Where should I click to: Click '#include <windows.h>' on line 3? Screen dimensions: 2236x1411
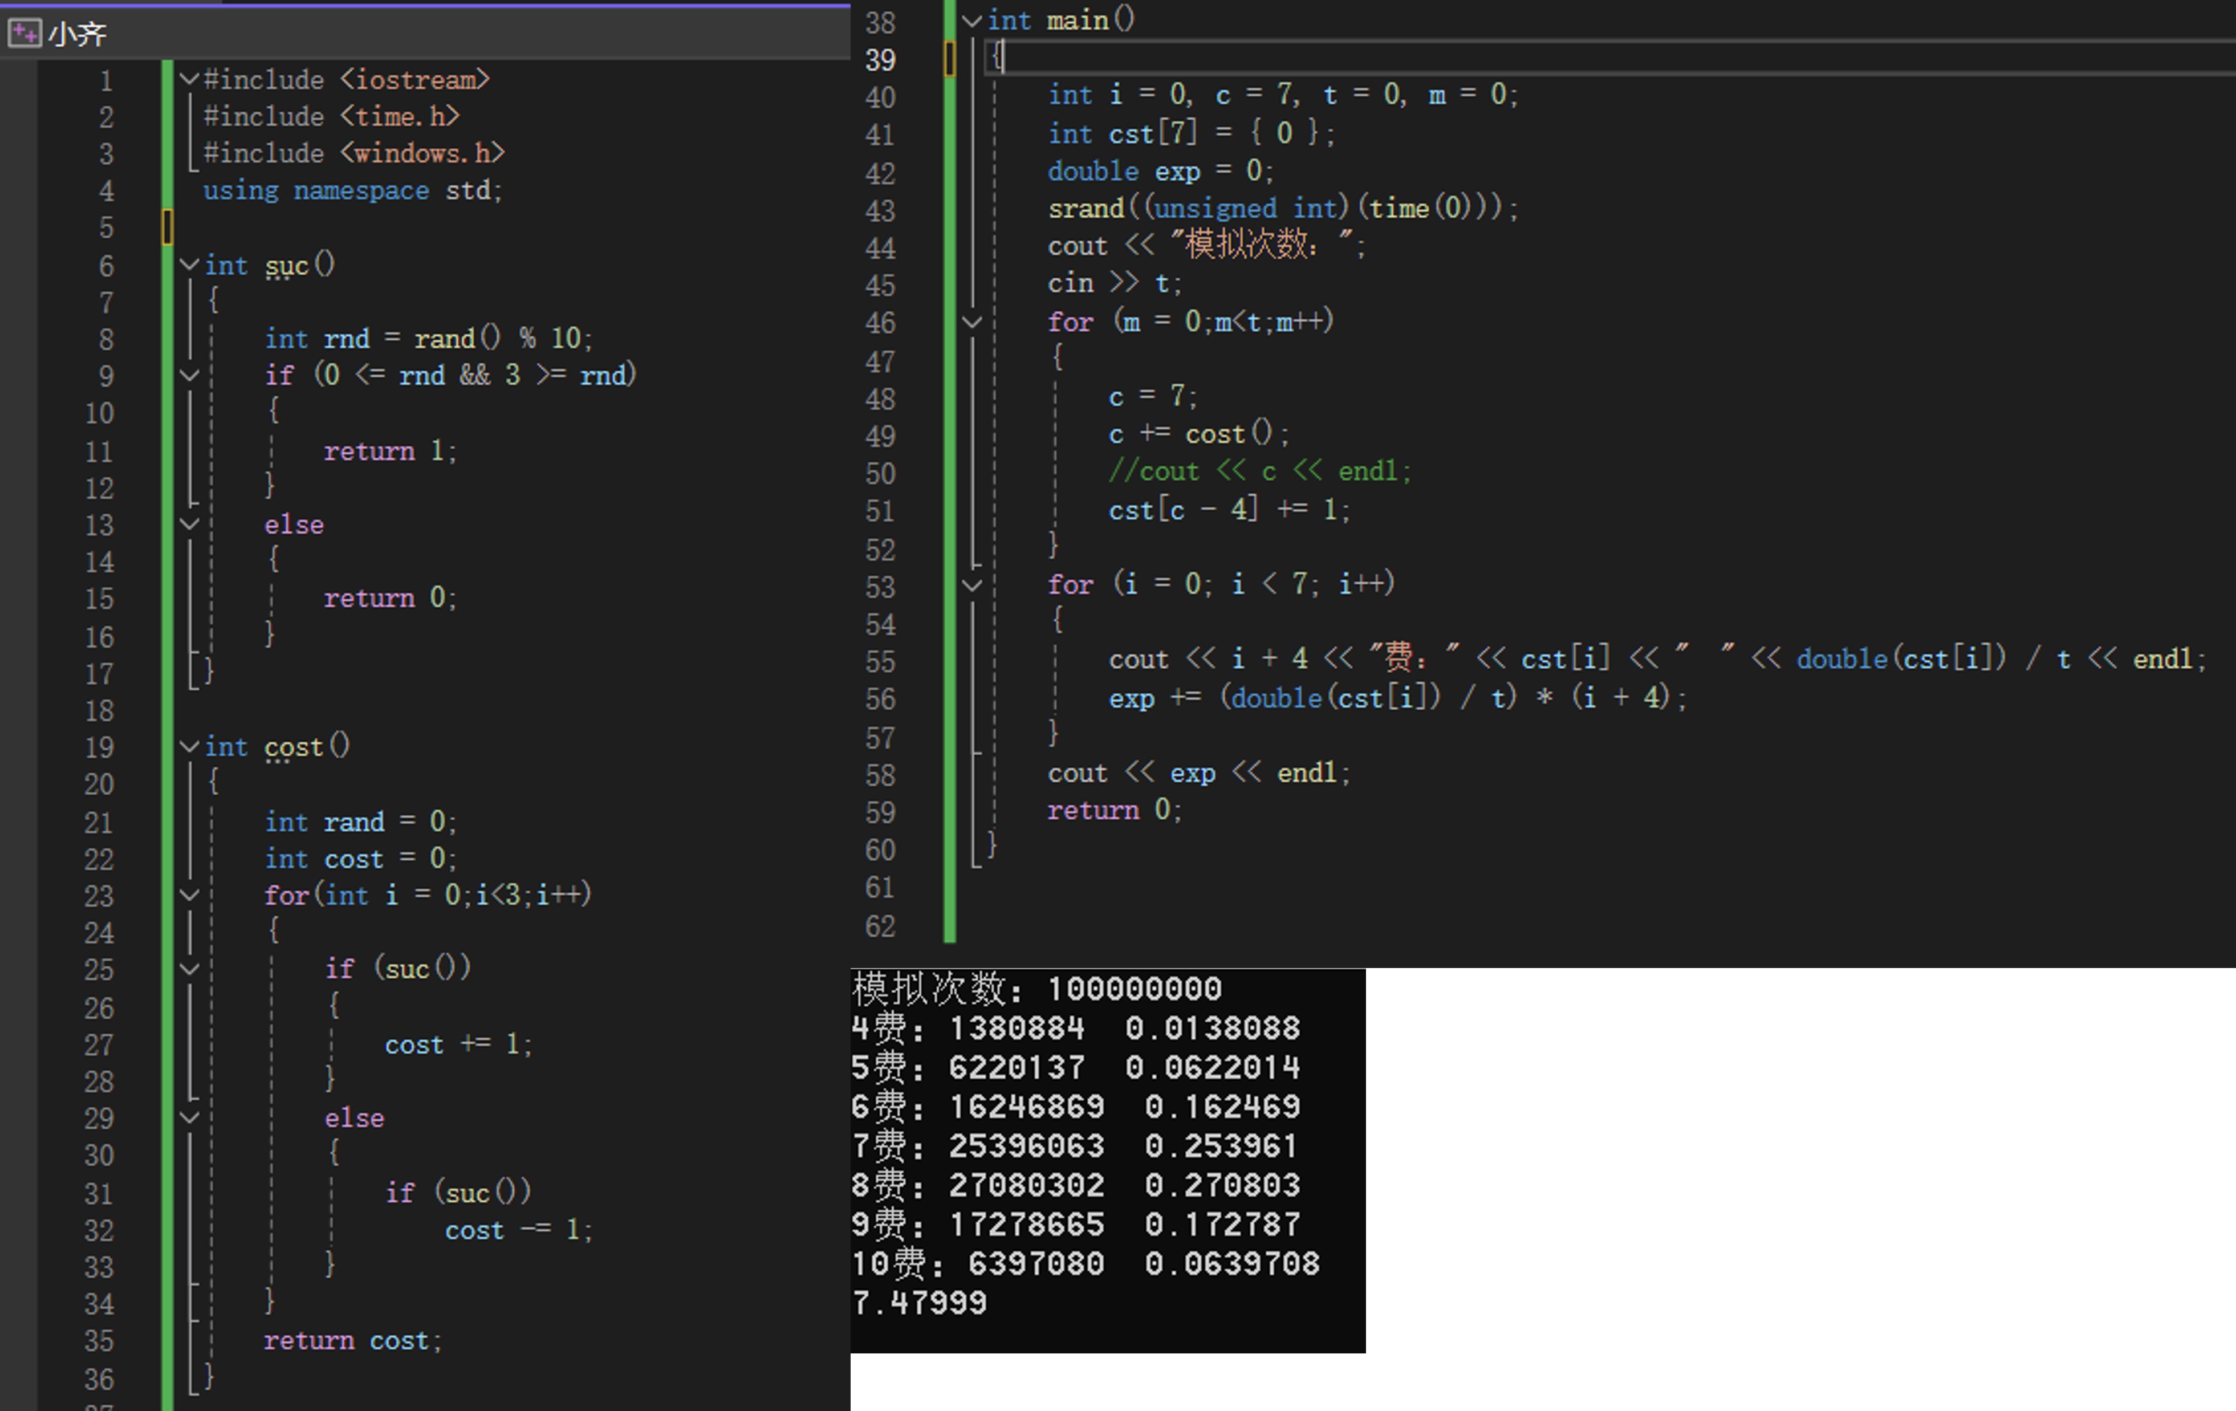(354, 153)
